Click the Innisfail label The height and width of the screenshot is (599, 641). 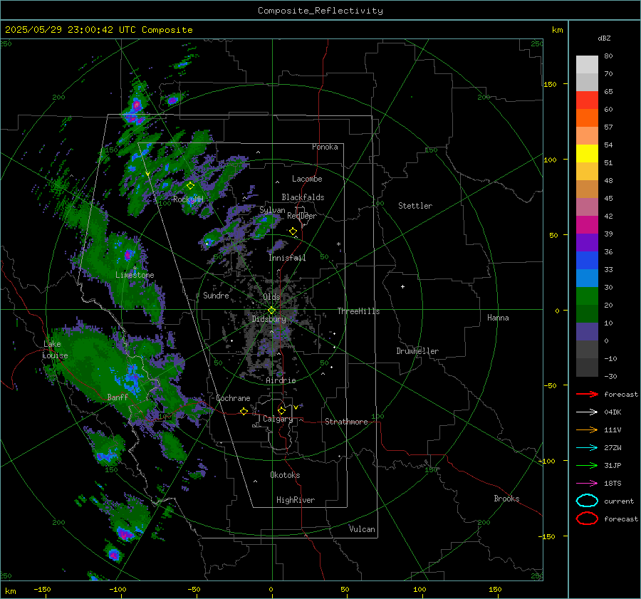pyautogui.click(x=287, y=258)
